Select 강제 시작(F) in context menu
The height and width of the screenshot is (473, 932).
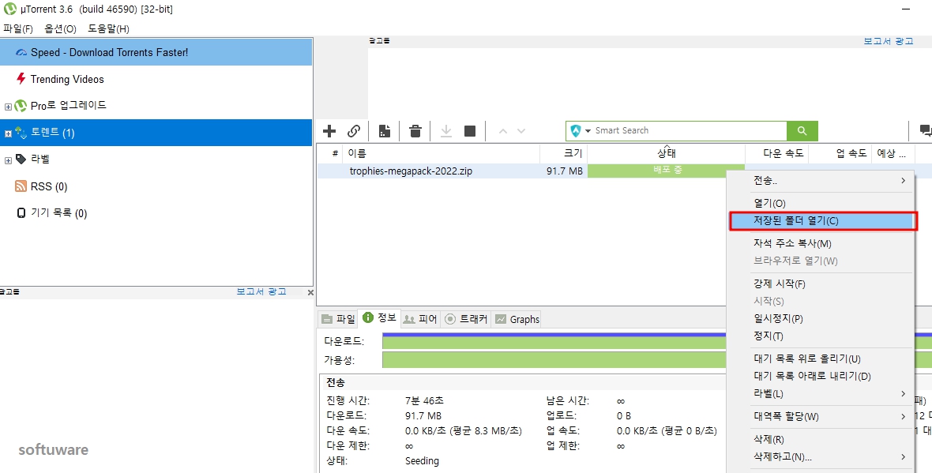pyautogui.click(x=821, y=284)
